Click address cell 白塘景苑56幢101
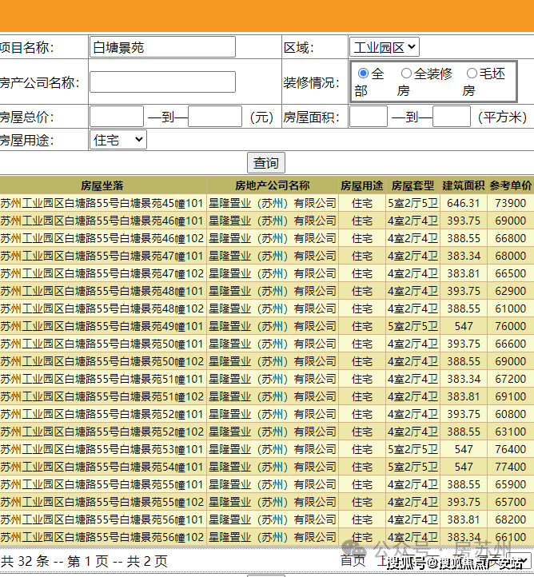Image resolution: width=534 pixels, height=577 pixels. pyautogui.click(x=102, y=519)
